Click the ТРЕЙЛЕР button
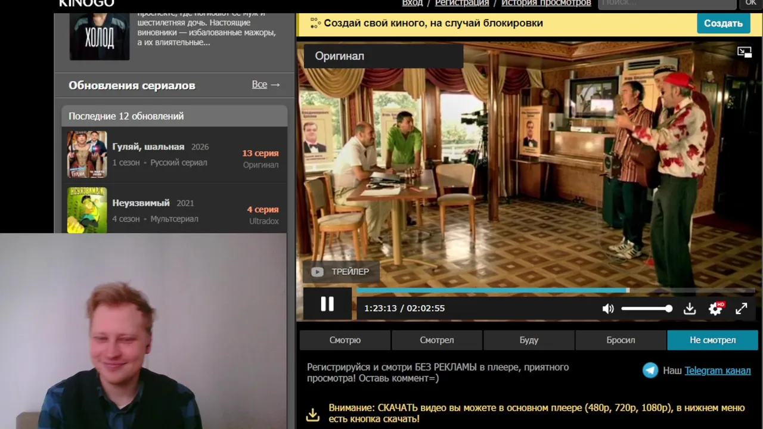The width and height of the screenshot is (763, 429). coord(340,272)
